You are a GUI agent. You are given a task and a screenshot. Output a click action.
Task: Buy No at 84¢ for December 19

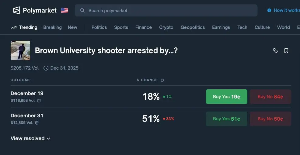click(270, 97)
